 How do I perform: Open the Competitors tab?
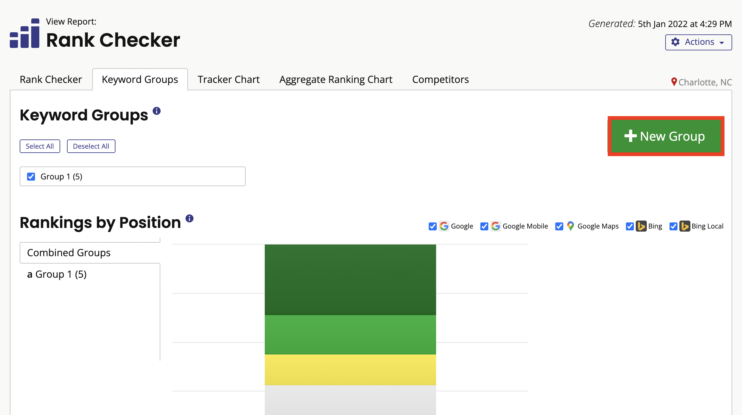click(440, 79)
